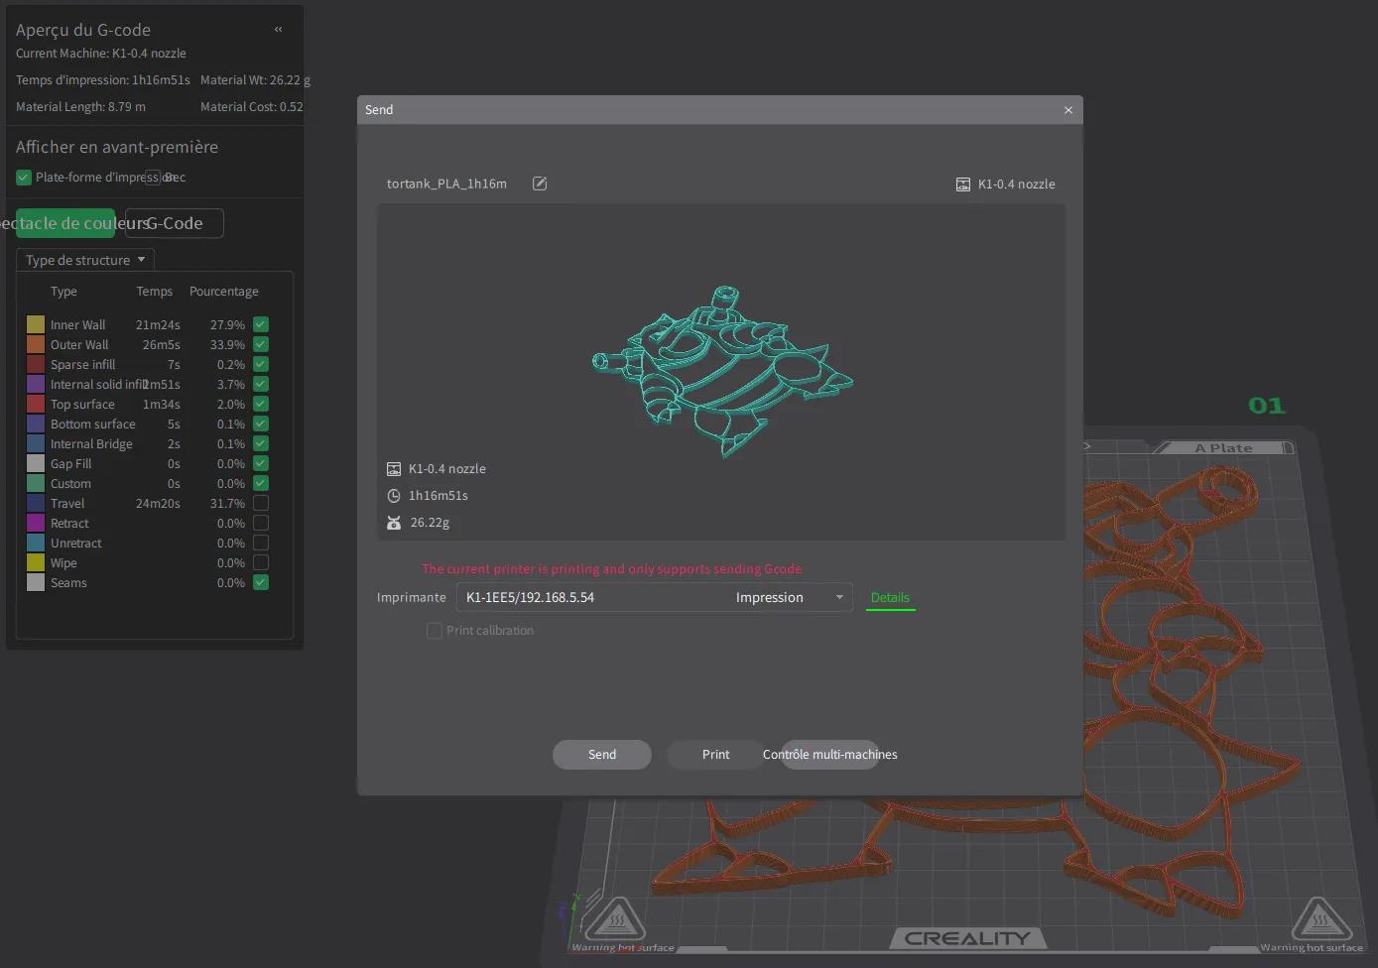Collapse the G-code preview panel
This screenshot has height=968, width=1378.
point(279,30)
